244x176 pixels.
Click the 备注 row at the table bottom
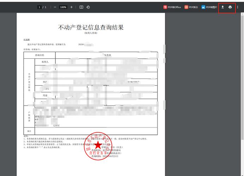click(29, 131)
